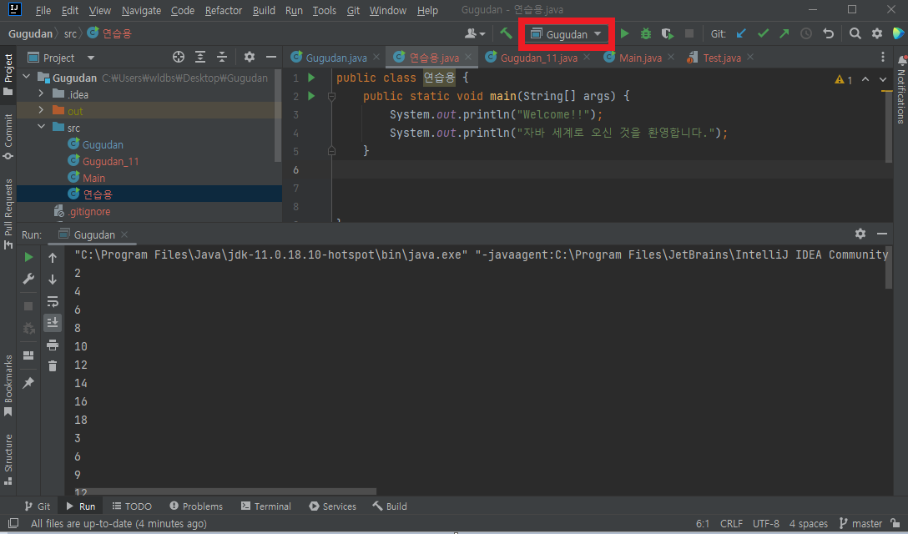Open the Git tool window at bottom

pyautogui.click(x=38, y=506)
